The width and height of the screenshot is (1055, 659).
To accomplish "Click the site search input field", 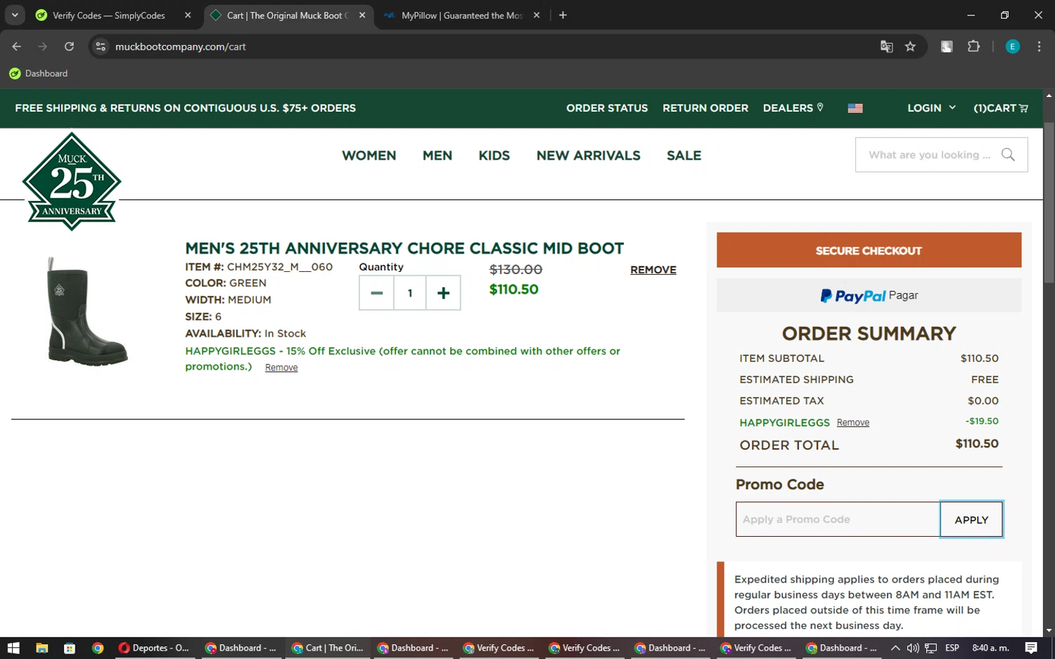I will (929, 155).
